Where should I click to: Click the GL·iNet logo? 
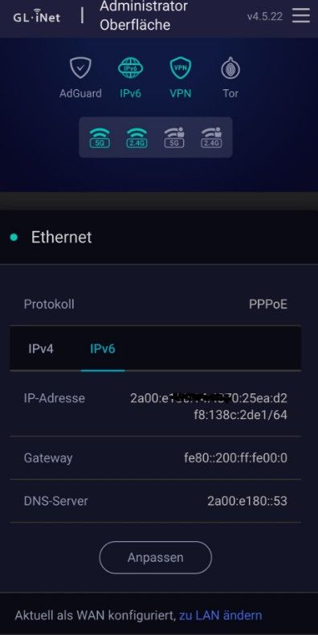point(37,17)
